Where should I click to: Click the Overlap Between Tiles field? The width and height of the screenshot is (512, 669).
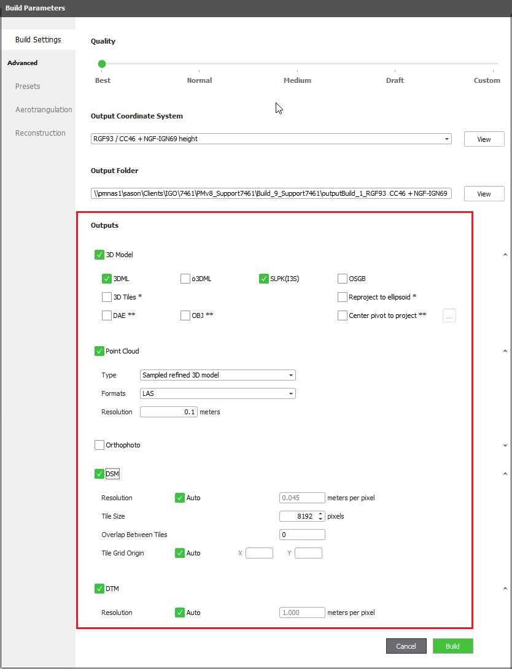coord(302,535)
